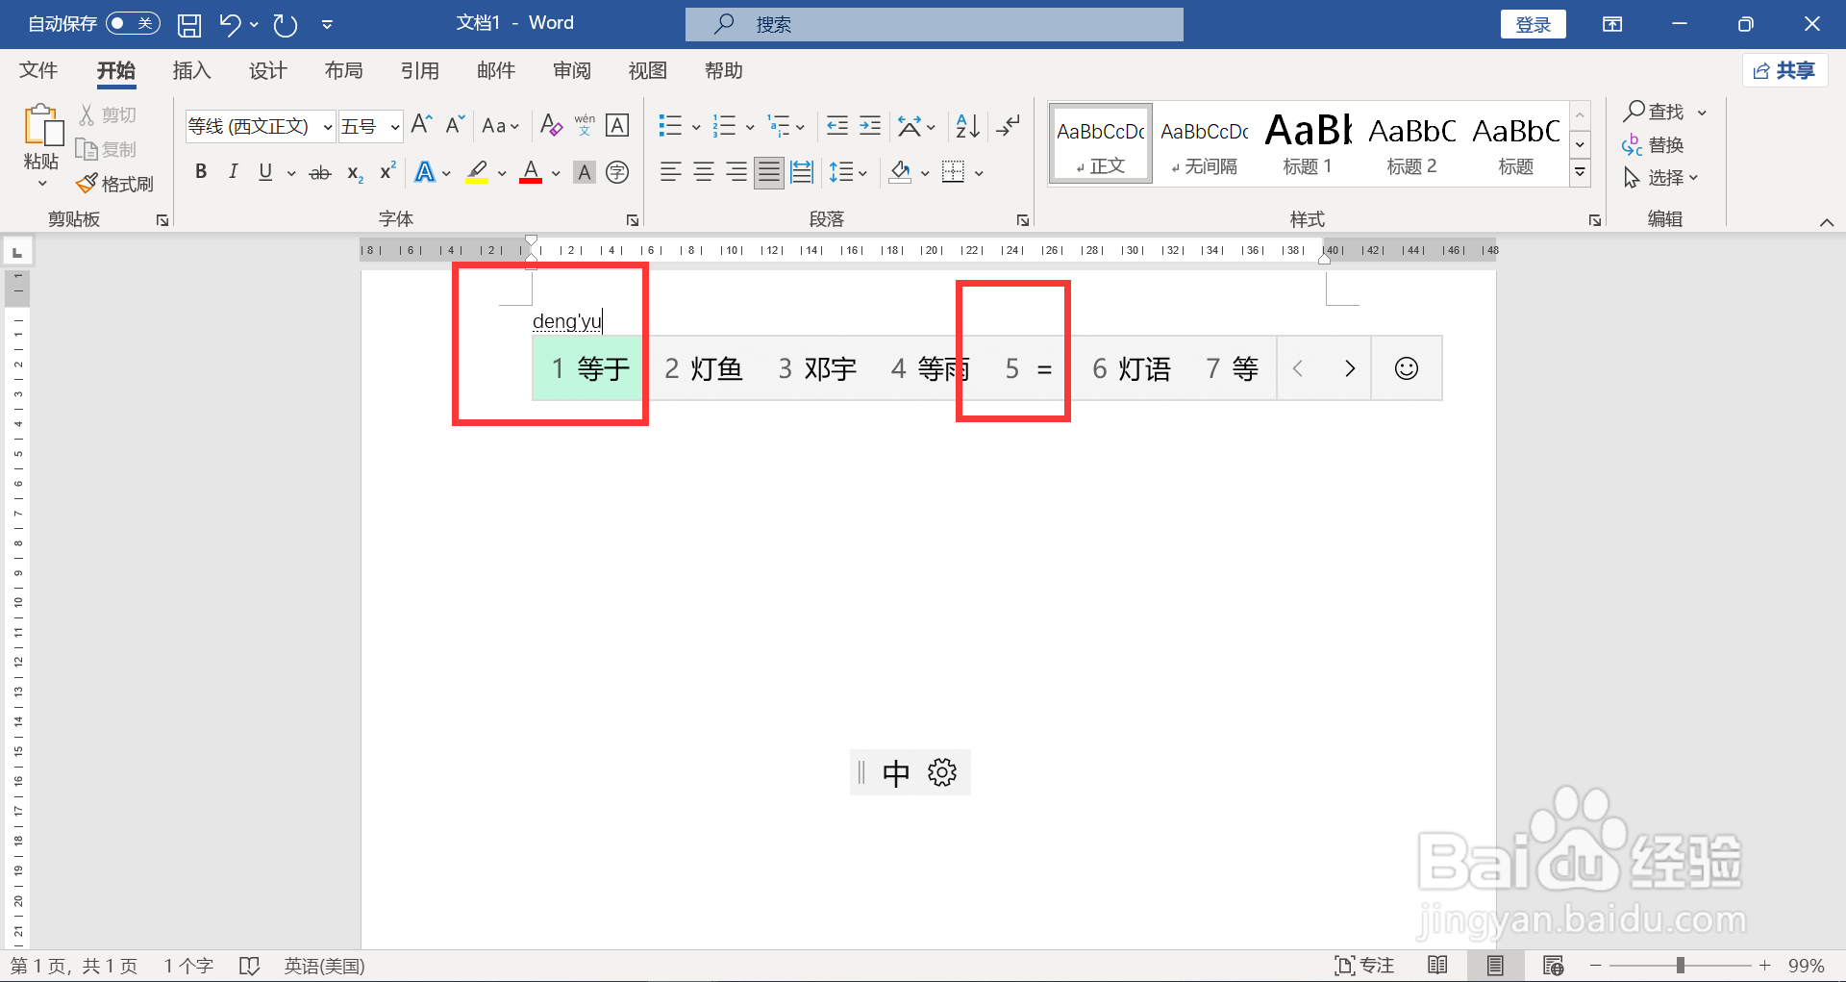Click the Format Painter (格式刷) icon
This screenshot has height=982, width=1846.
click(x=87, y=183)
